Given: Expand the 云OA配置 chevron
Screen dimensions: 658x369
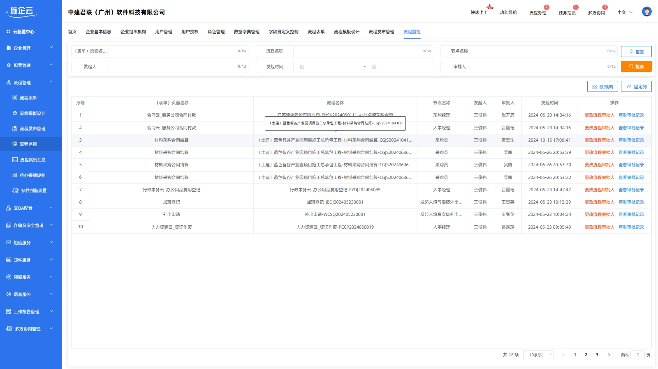Looking at the screenshot, I should pos(51,208).
